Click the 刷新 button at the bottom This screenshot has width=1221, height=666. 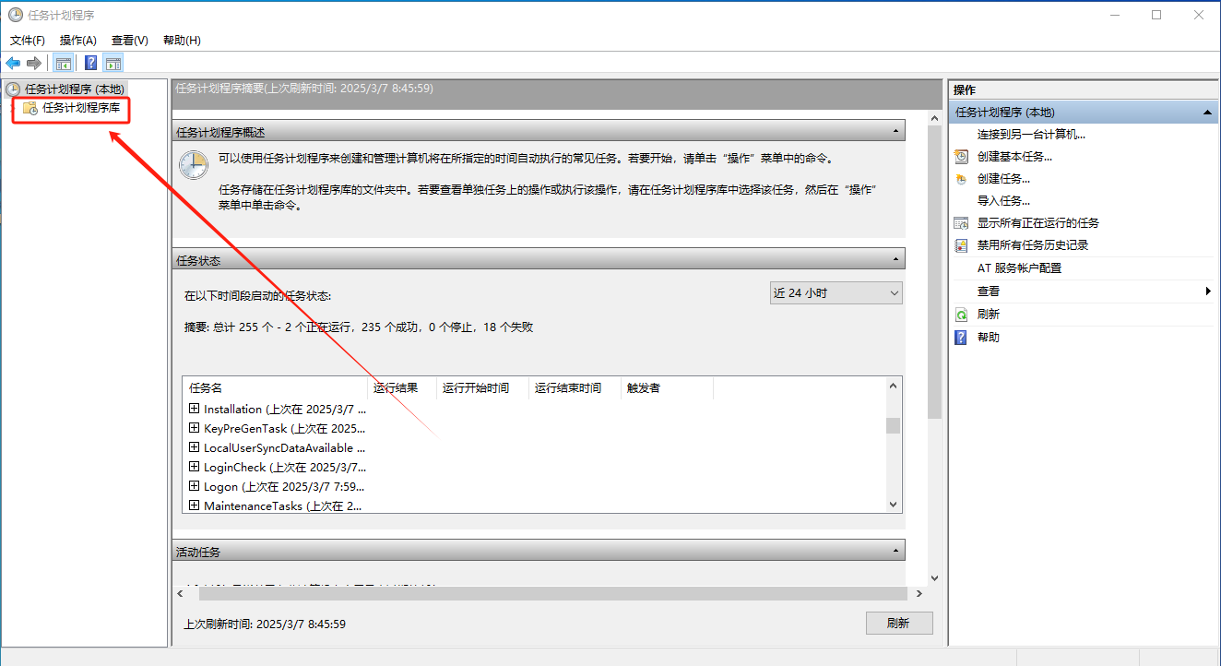coord(899,624)
